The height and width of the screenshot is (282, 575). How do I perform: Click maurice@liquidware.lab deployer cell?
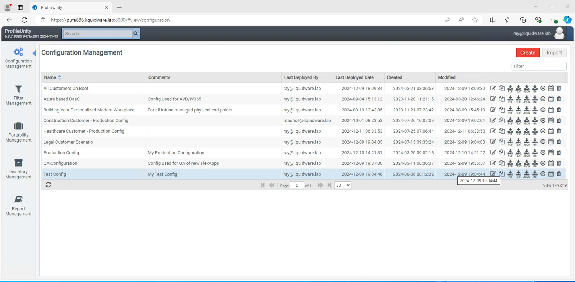pos(307,120)
